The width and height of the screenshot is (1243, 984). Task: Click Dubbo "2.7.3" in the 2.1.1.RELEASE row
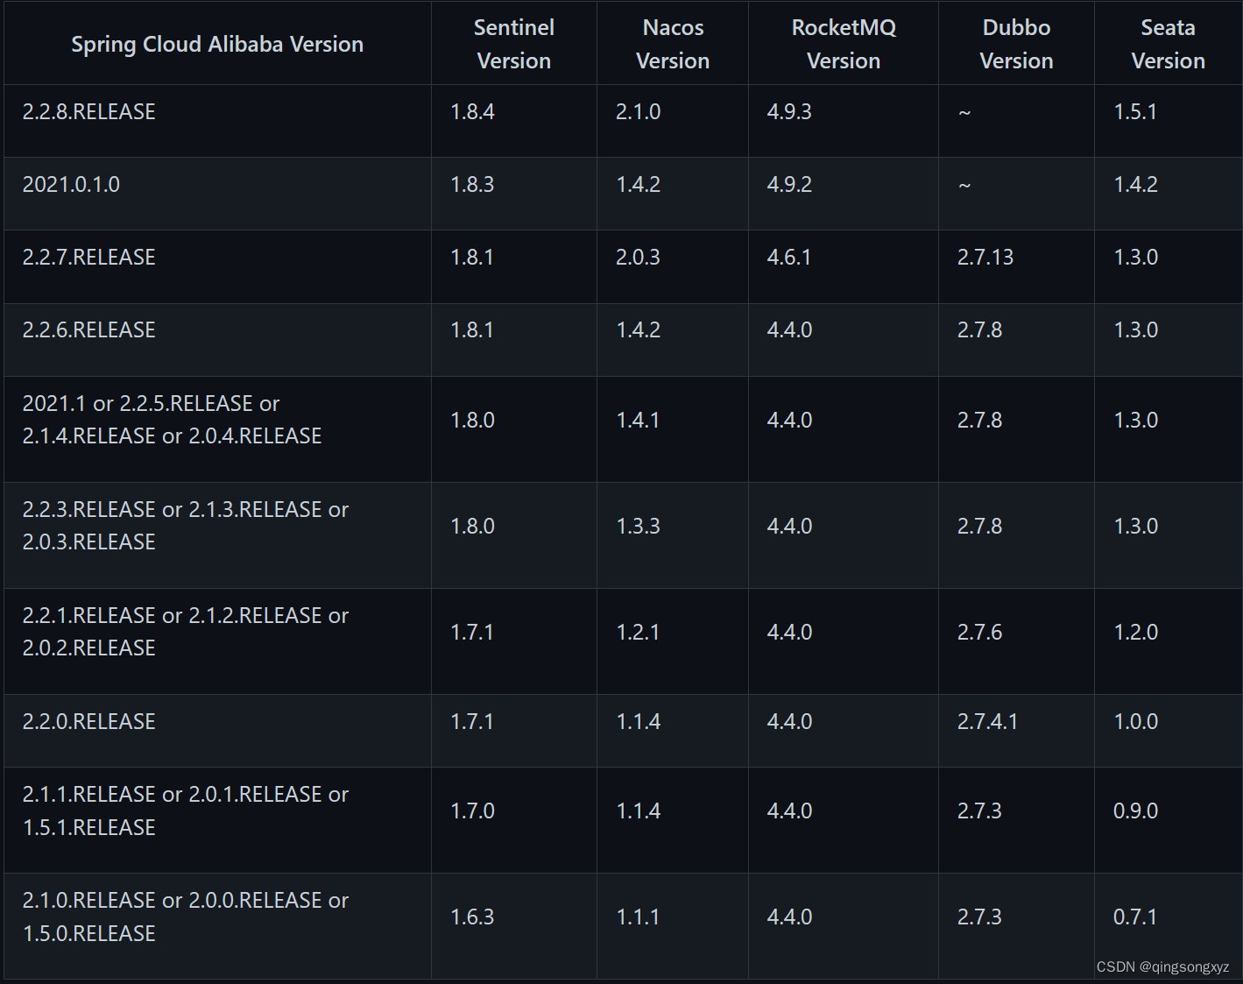click(x=979, y=811)
